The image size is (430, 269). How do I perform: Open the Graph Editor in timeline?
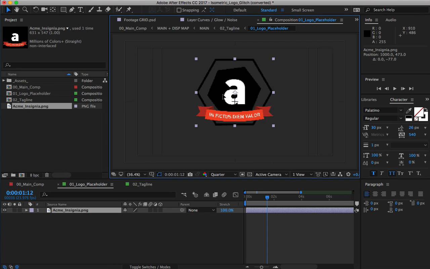click(235, 195)
